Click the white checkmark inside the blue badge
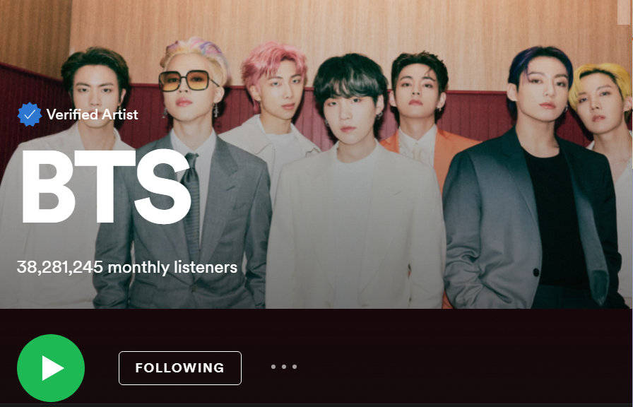Image resolution: width=633 pixels, height=407 pixels. point(30,114)
